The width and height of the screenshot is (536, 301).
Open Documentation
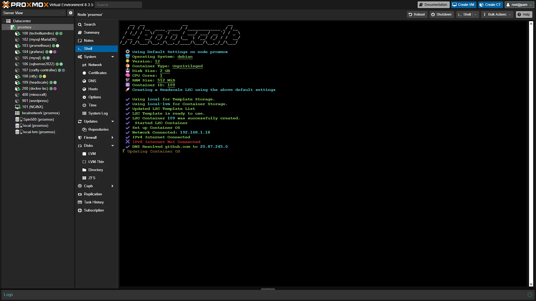tap(433, 5)
